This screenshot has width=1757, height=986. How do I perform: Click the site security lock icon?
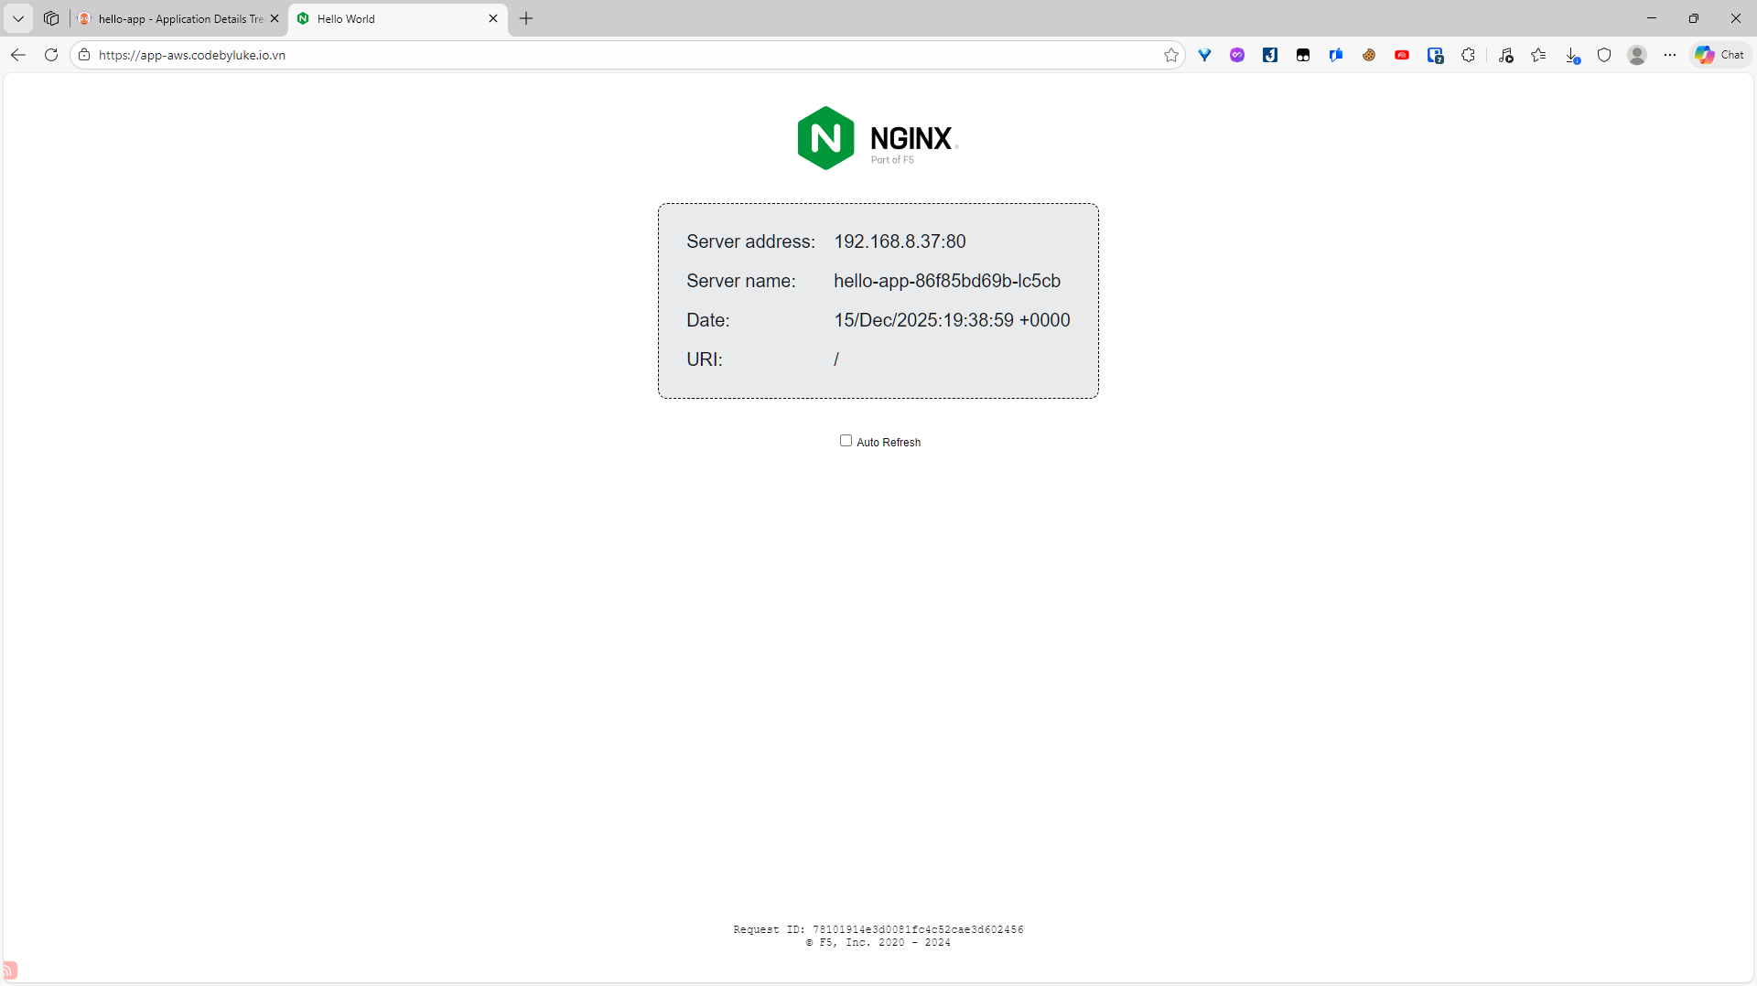[x=83, y=55]
